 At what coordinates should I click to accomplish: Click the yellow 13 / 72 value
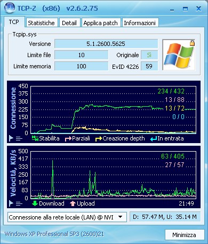174,108
